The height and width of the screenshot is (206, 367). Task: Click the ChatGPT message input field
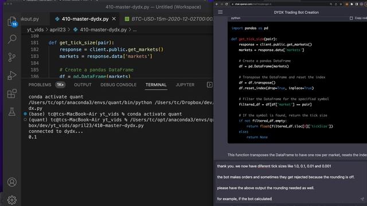coord(290,183)
